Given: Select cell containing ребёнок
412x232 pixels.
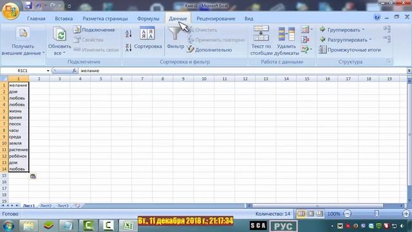Looking at the screenshot, I should 19,156.
